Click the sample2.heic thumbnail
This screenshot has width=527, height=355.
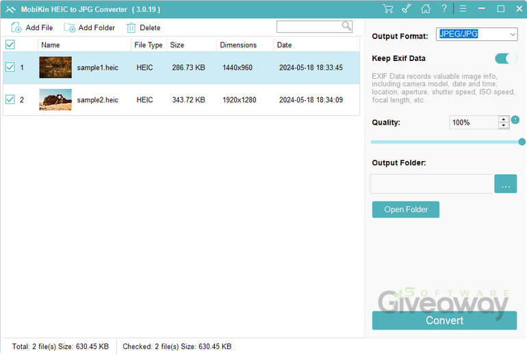(55, 99)
